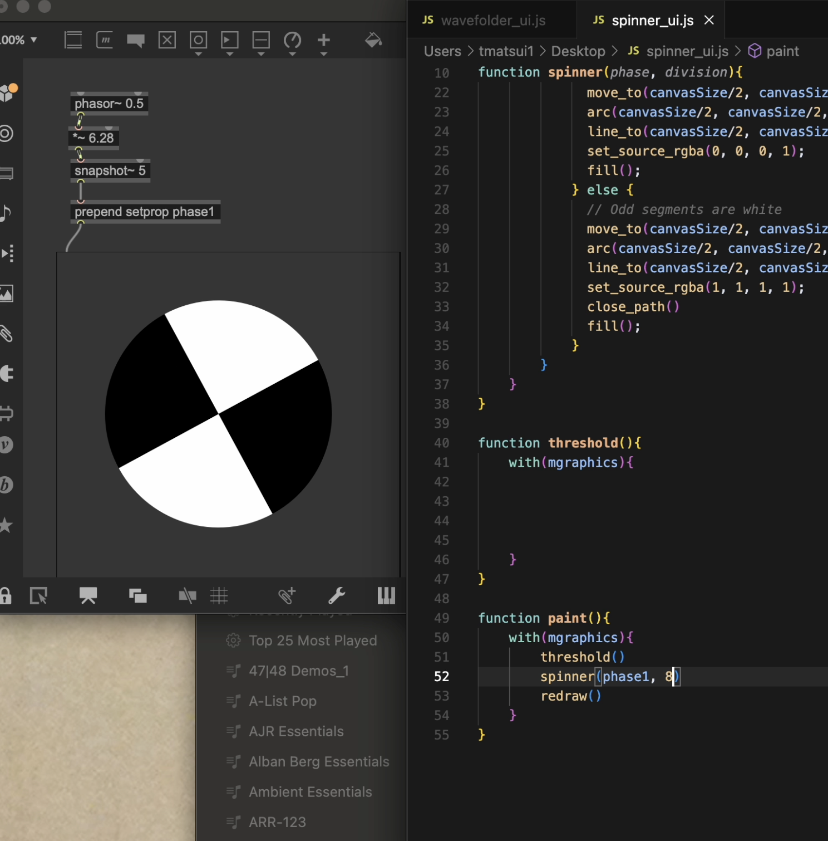Toggle presentation mode in bottom toolbar

[x=88, y=596]
